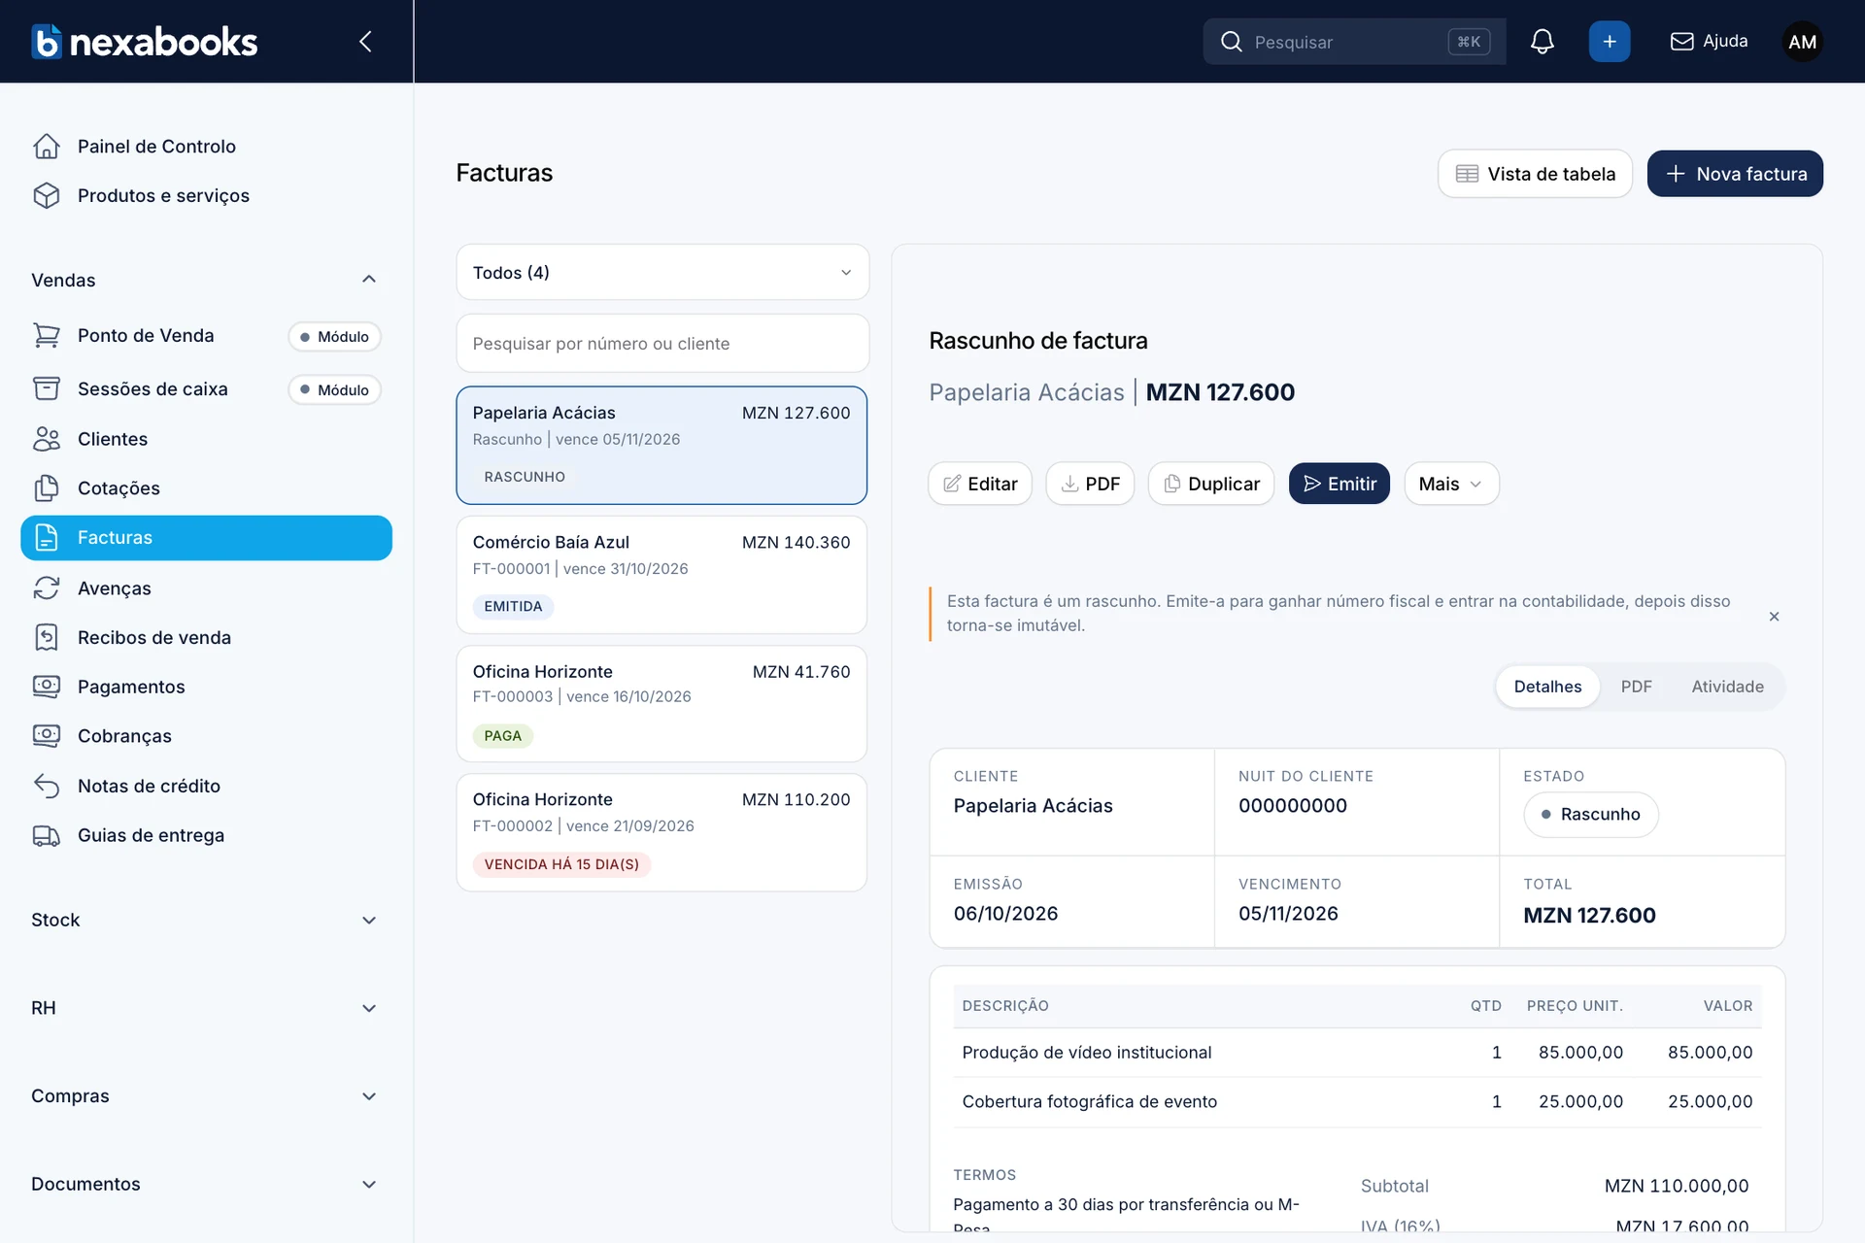Screen dimensions: 1865x1243
Task: Duplicate the invoice with Duplicar
Action: coord(1211,484)
